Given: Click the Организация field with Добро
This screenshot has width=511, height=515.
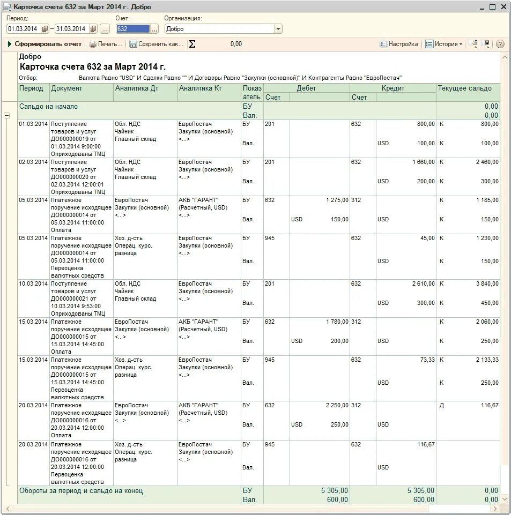Looking at the screenshot, I should [x=219, y=29].
